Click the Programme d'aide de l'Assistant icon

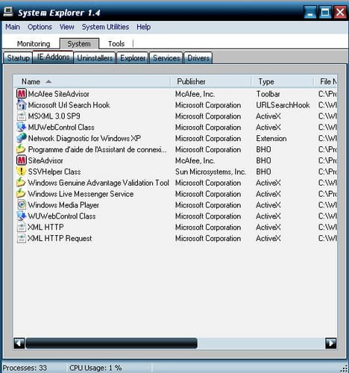[x=22, y=149]
